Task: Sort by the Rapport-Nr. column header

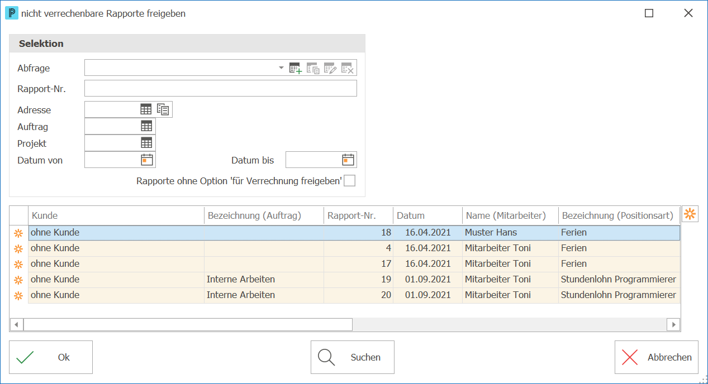Action: click(358, 215)
